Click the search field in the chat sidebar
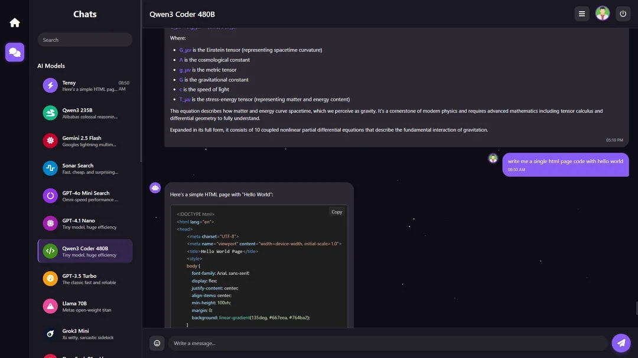Viewport: 638px width, 358px height. [x=84, y=40]
